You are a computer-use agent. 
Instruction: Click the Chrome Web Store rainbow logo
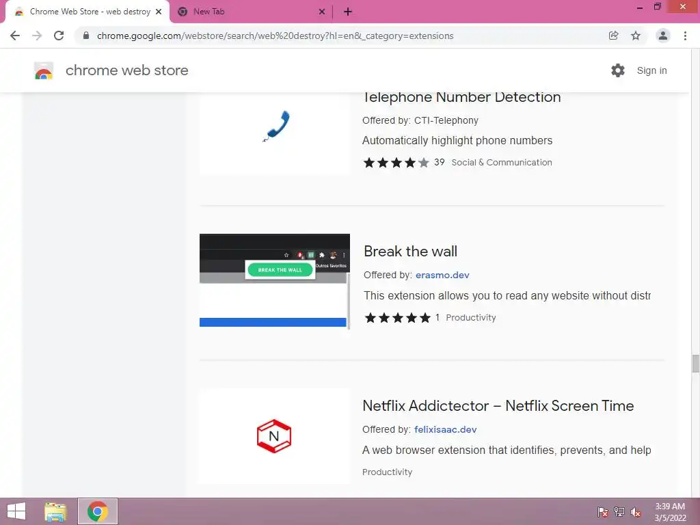[44, 70]
